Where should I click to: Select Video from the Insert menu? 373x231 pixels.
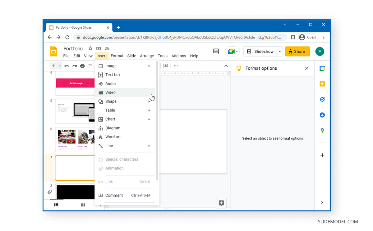click(110, 93)
